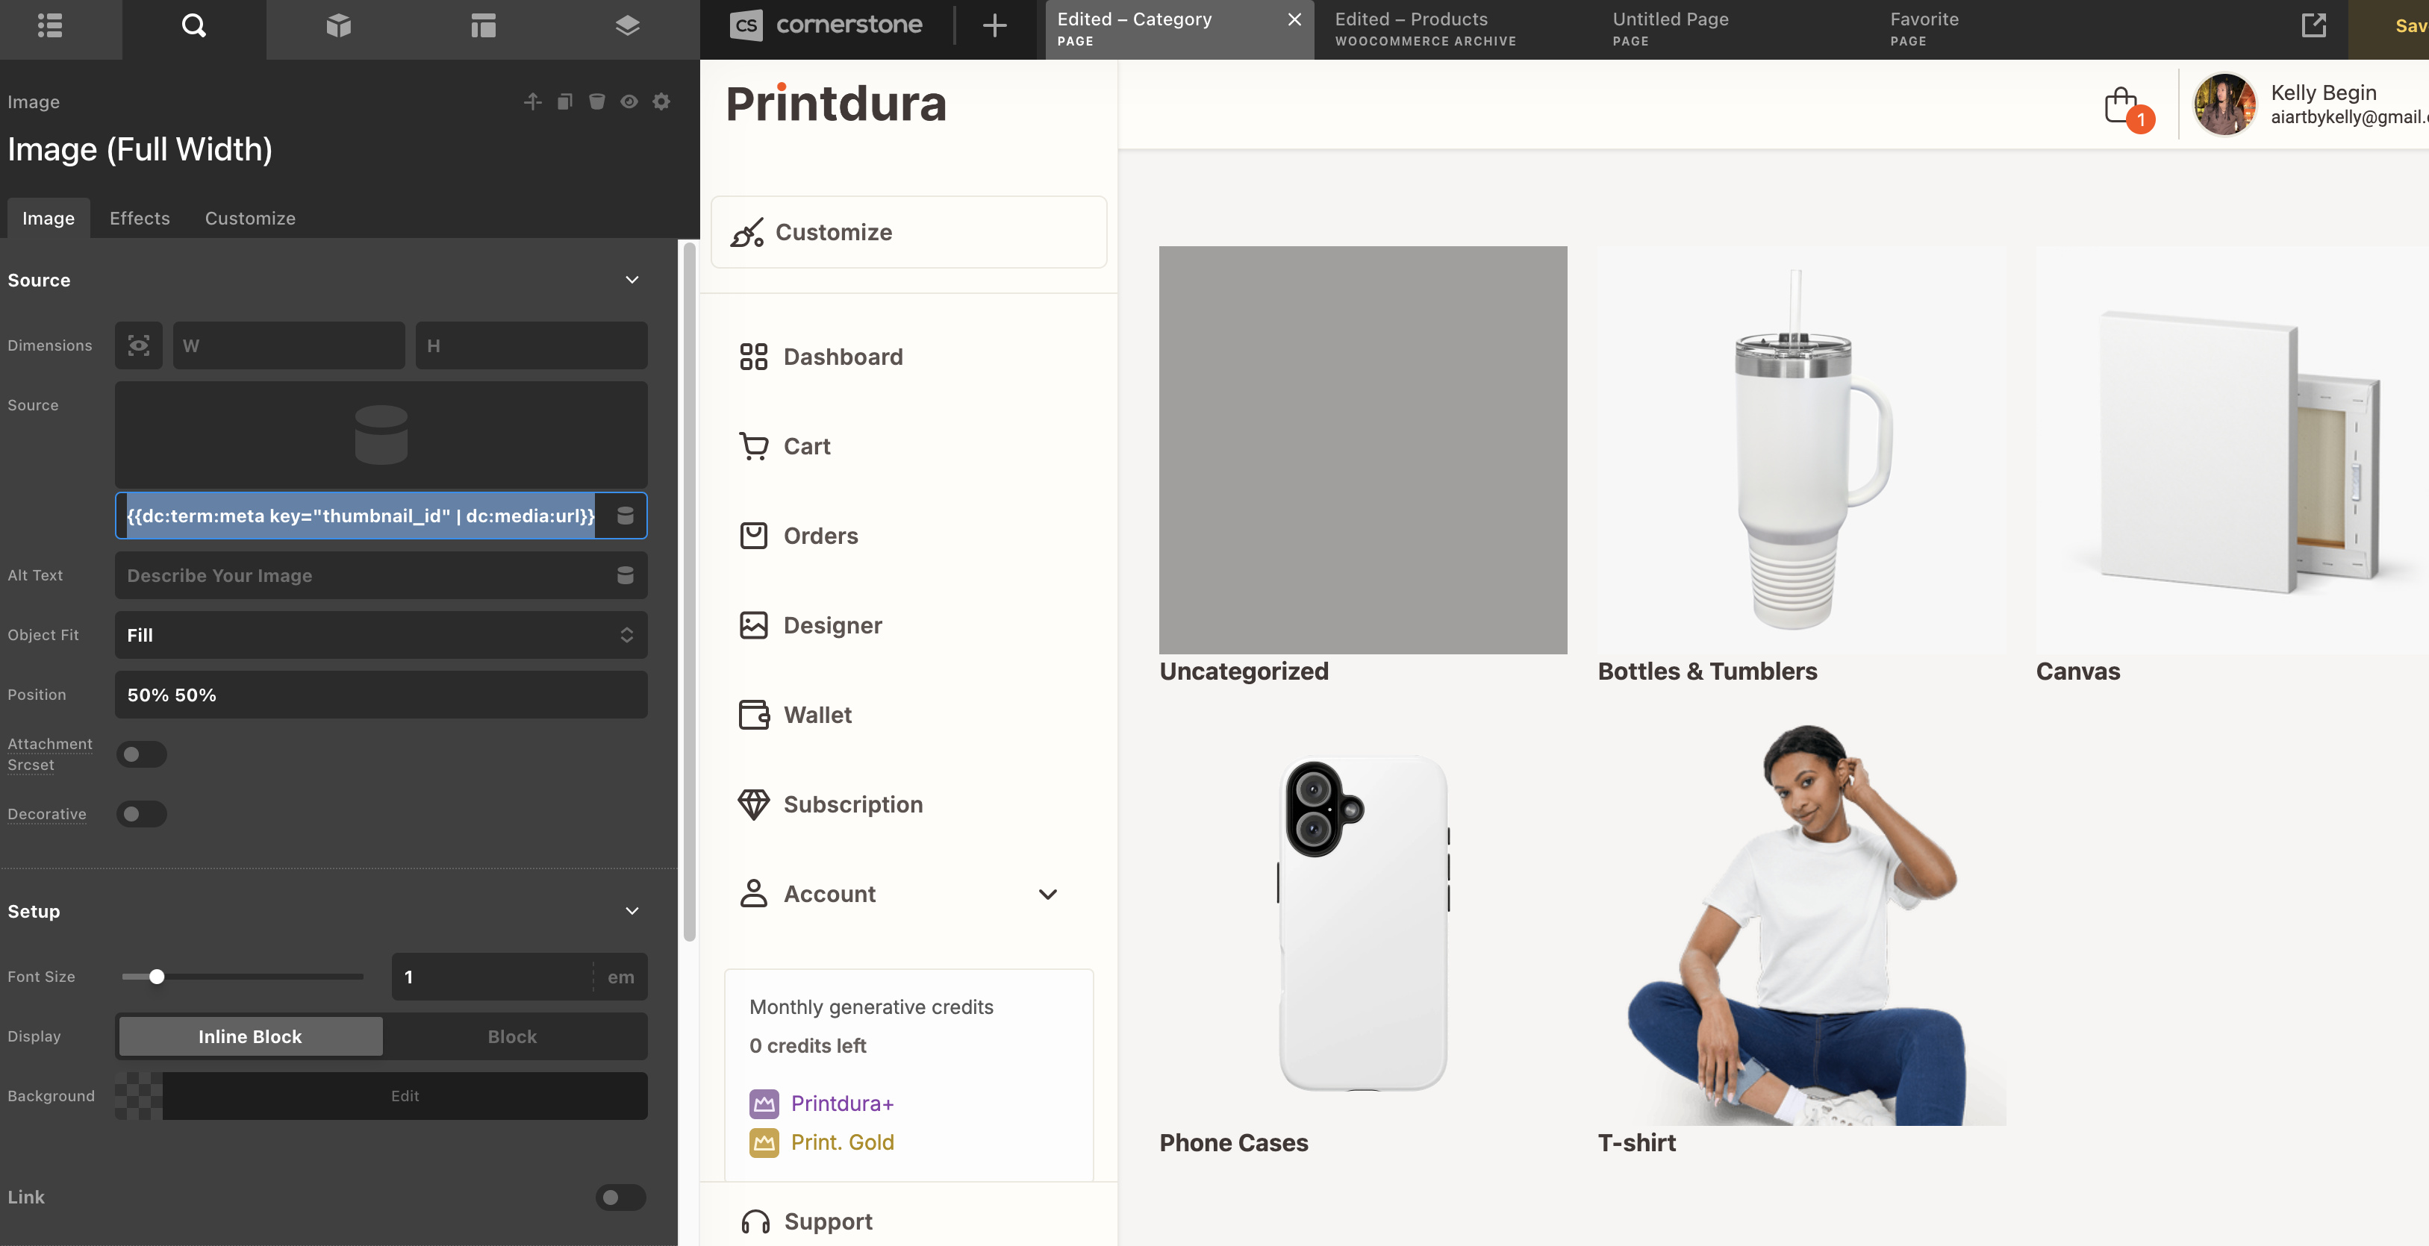The height and width of the screenshot is (1246, 2429).
Task: Click Kelly Begin's profile avatar
Action: click(x=2224, y=104)
